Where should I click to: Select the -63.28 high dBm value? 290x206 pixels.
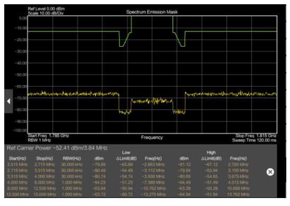184,188
